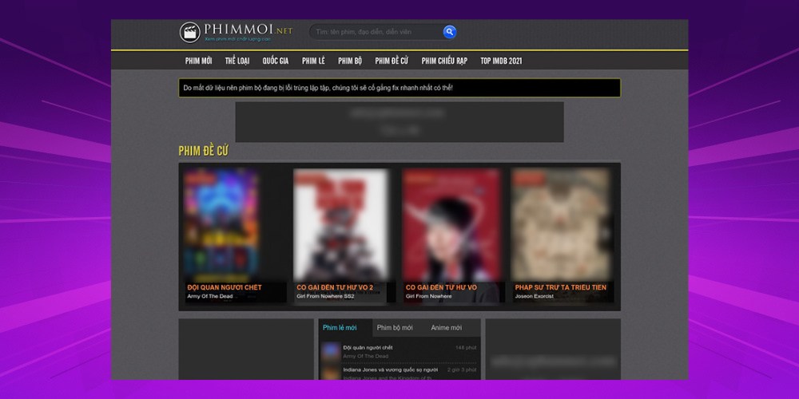Open the Phim chiếu rạp menu
Screen dimensions: 799x399
pos(444,61)
